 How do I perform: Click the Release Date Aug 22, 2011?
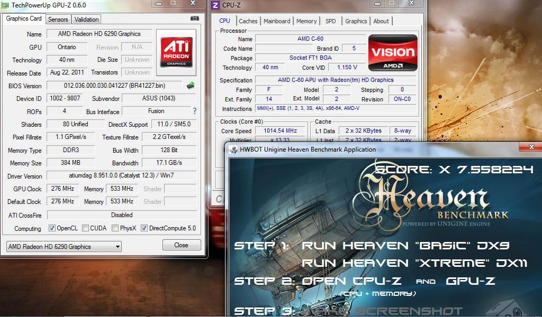click(67, 72)
